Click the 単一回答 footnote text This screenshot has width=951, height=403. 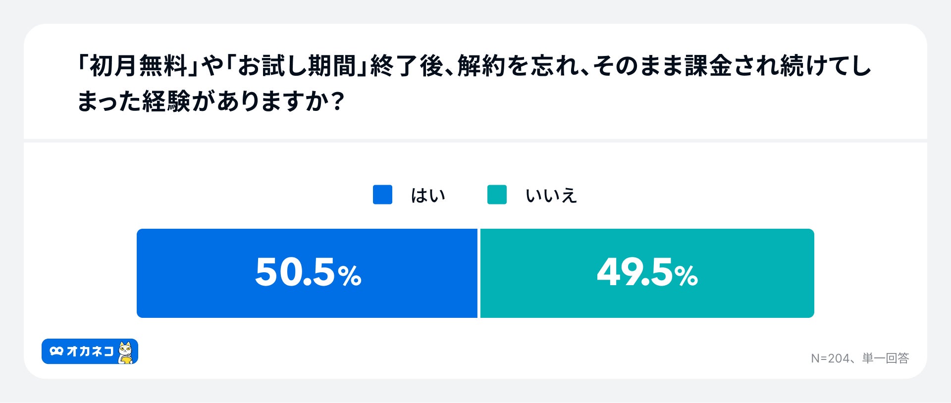click(886, 358)
